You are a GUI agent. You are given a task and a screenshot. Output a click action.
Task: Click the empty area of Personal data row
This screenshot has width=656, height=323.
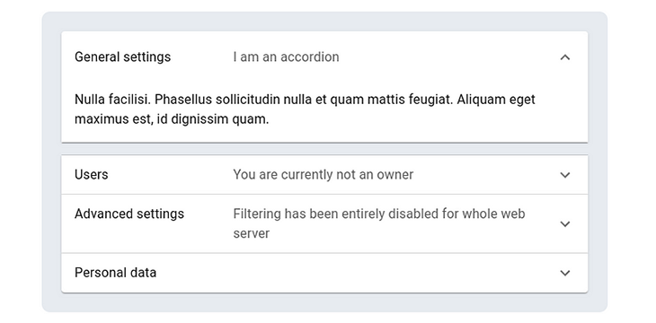[356, 273]
